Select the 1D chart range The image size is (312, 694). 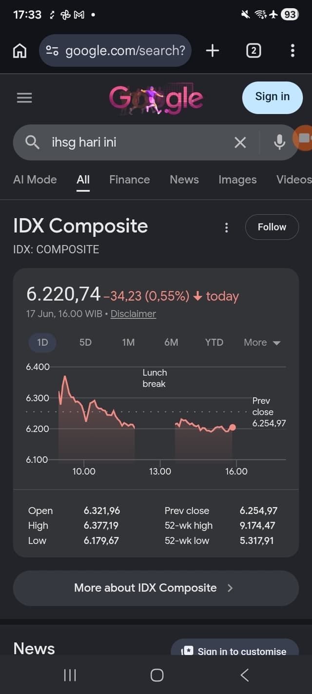click(43, 342)
